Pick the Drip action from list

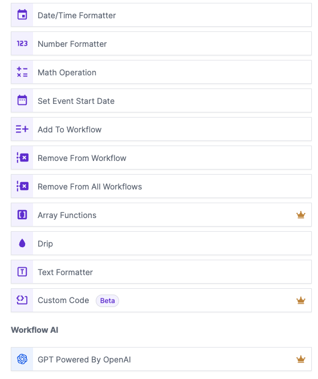click(161, 243)
